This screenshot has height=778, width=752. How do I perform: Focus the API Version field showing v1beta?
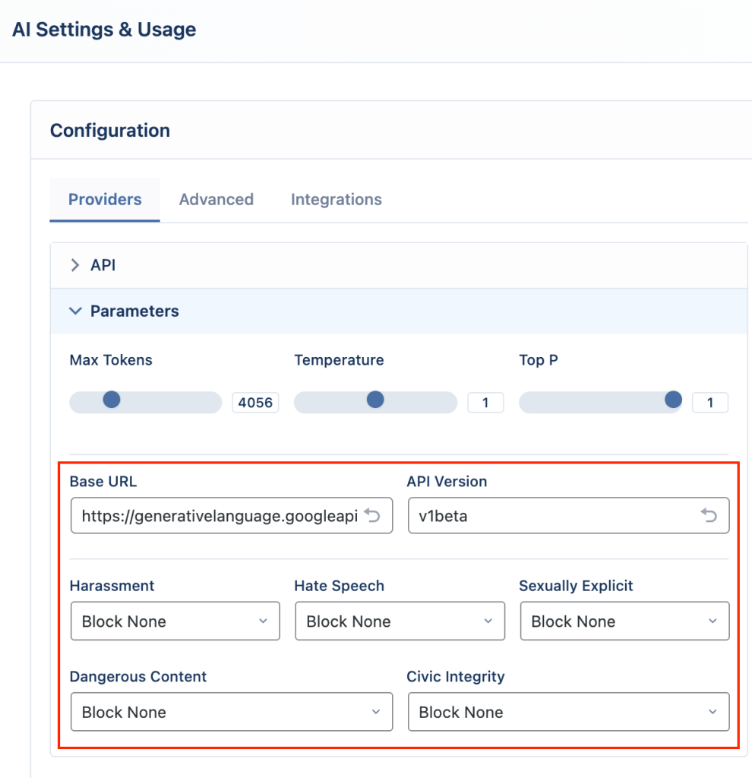click(x=568, y=516)
